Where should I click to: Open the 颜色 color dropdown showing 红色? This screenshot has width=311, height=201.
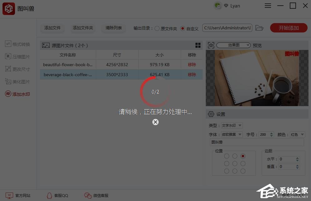pos(297,135)
